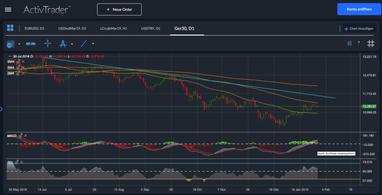Click the 10,956.25 price axis label
The width and height of the screenshot is (382, 195).
click(x=370, y=112)
